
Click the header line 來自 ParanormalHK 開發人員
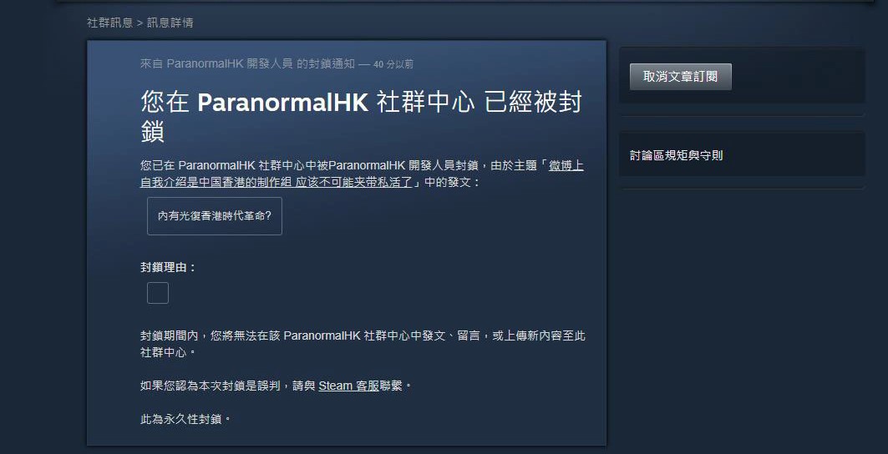[216, 64]
